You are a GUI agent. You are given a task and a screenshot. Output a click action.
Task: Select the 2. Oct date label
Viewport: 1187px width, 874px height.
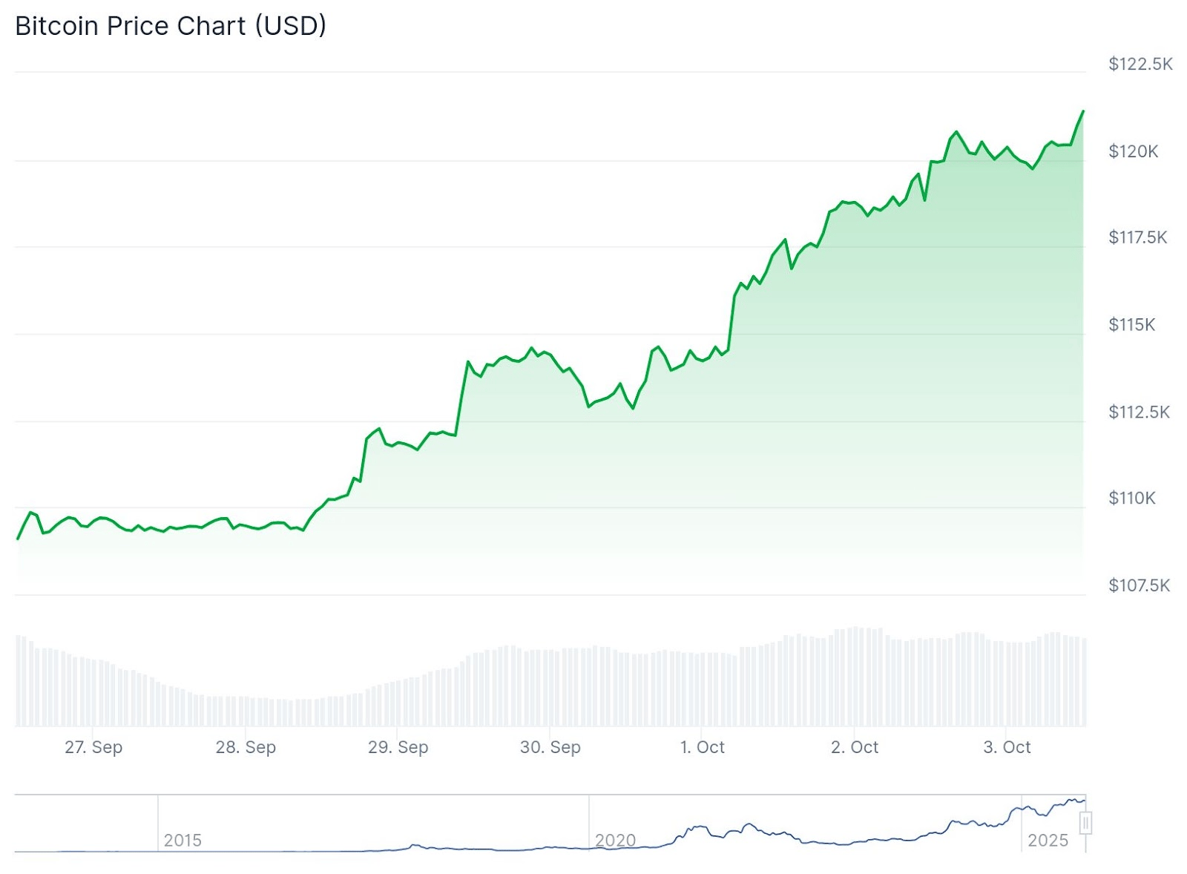click(855, 747)
